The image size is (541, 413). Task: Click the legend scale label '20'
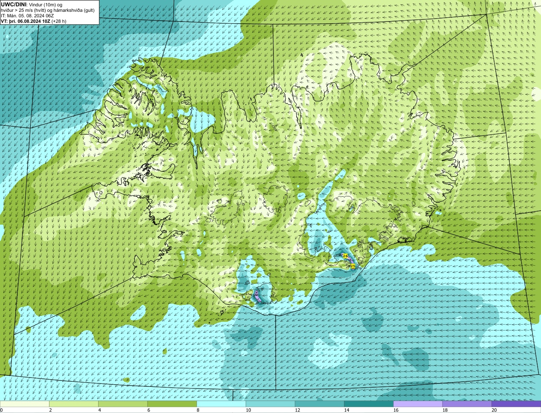click(494, 410)
